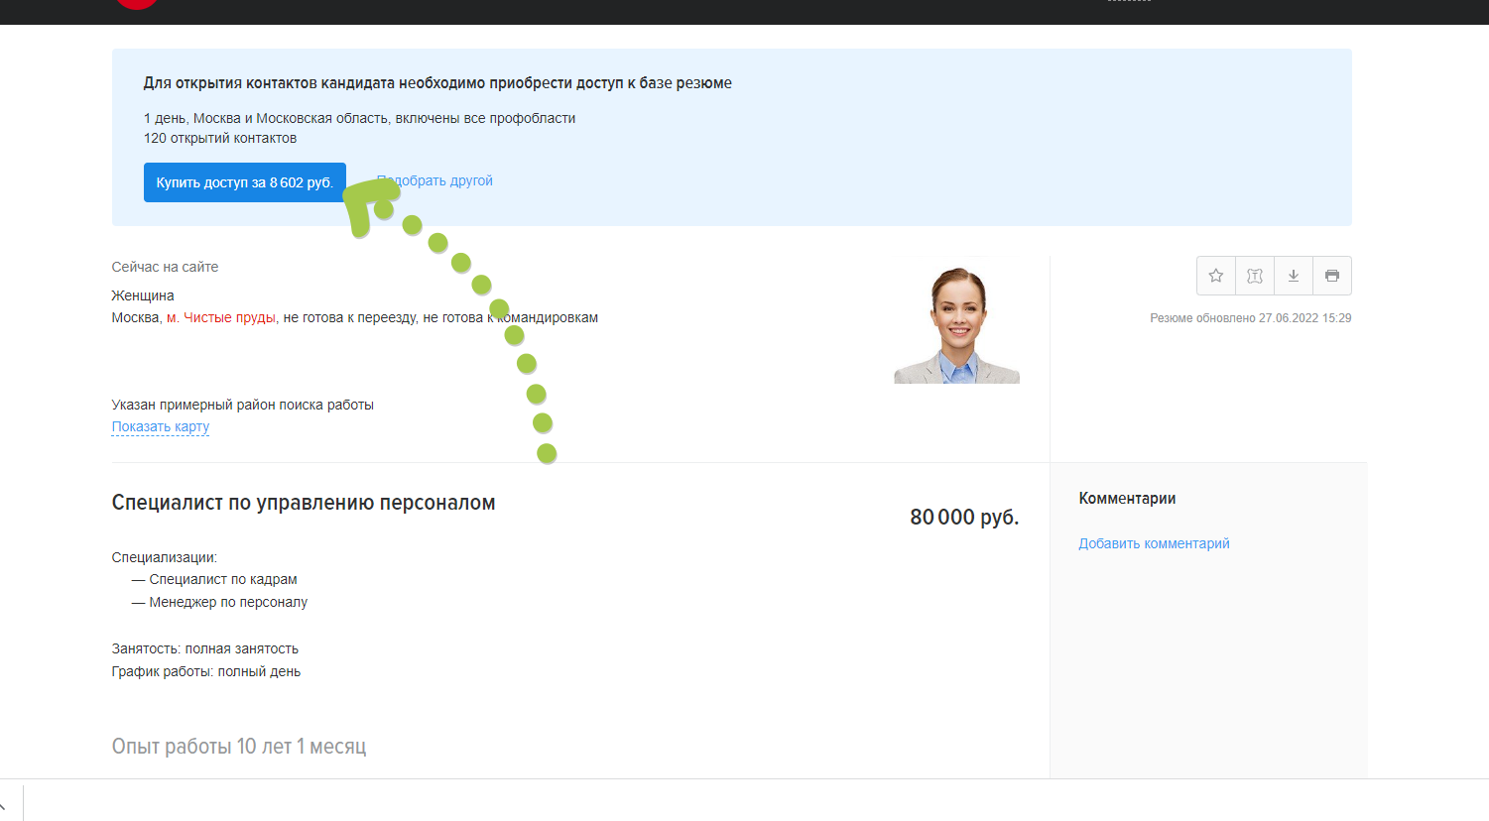Viewport: 1489px width, 821px height.
Task: Add resume to favorites with star icon
Action: 1216,276
